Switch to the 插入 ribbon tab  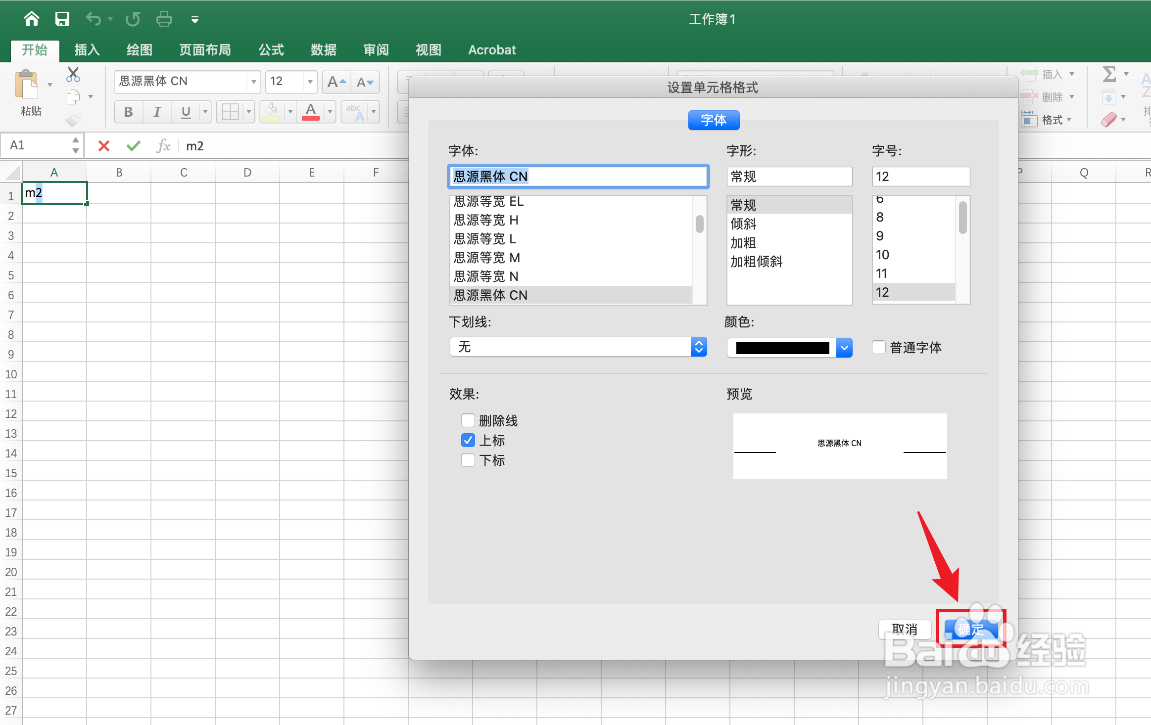pyautogui.click(x=87, y=50)
